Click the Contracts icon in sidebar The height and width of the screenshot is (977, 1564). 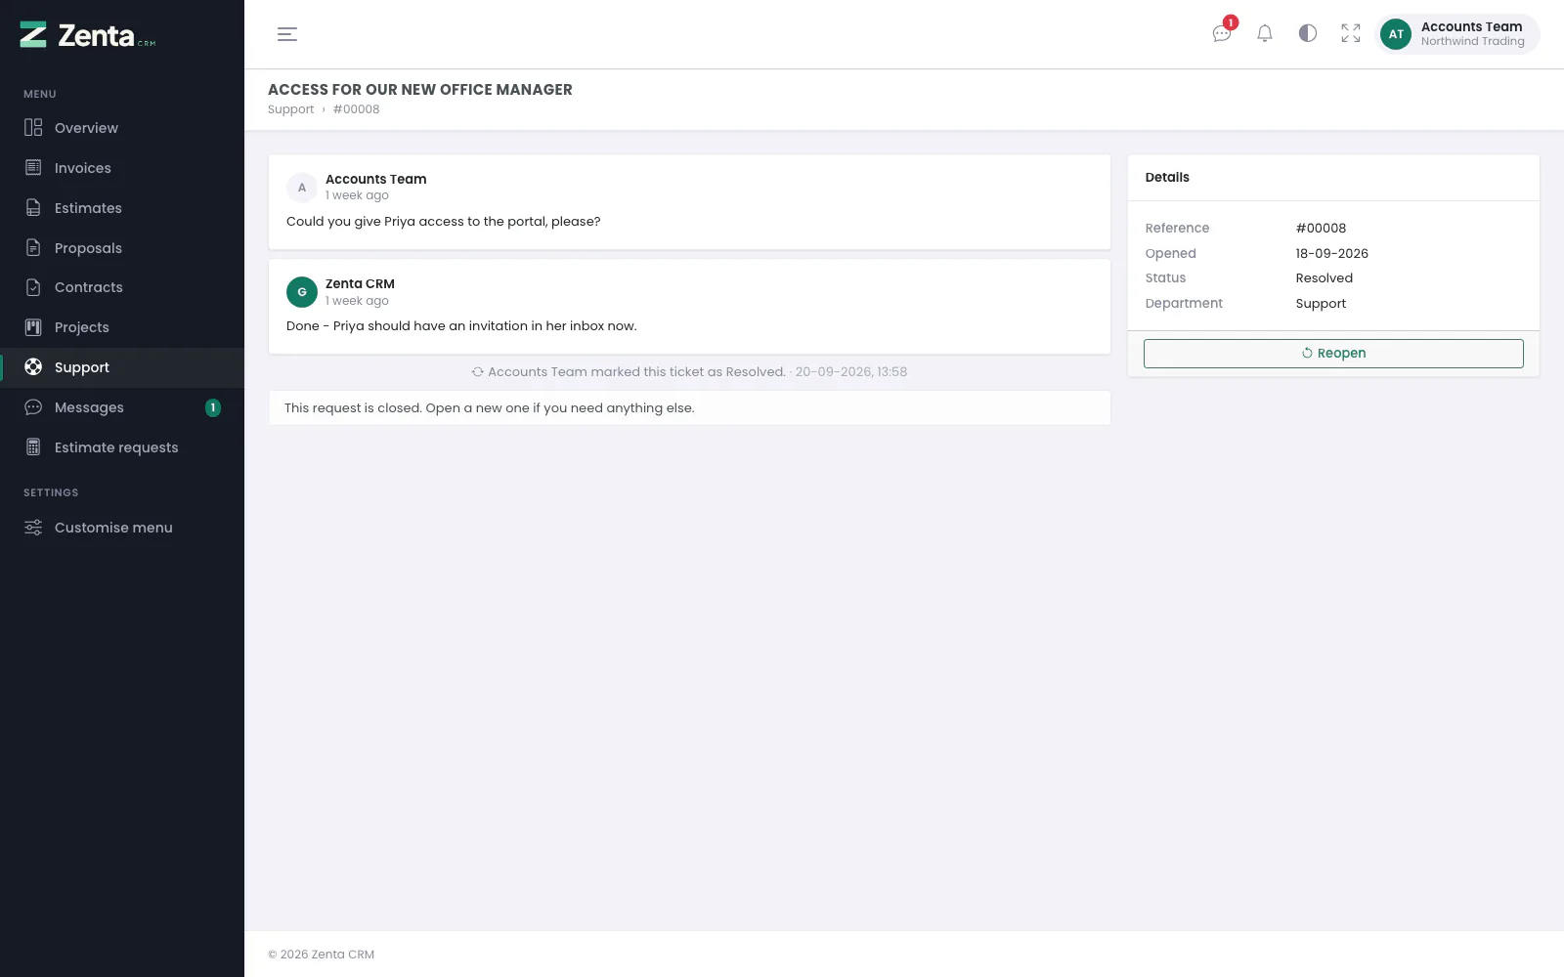click(33, 287)
